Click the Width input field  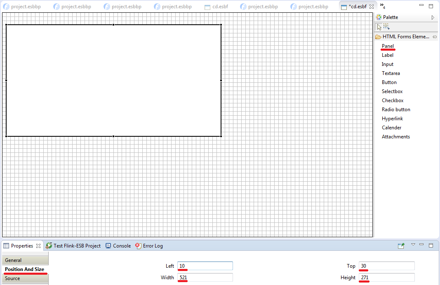point(205,278)
